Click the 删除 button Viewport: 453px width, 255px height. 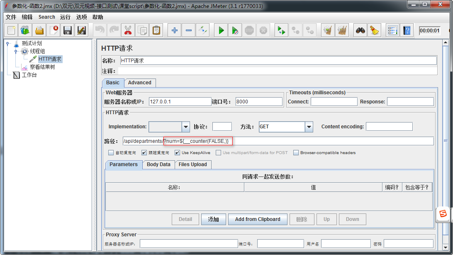[302, 219]
